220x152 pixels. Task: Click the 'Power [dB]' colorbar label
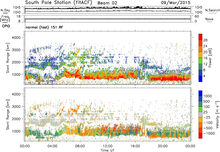210,58
